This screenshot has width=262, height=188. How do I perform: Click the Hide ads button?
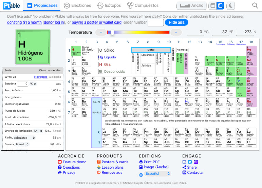pyautogui.click(x=176, y=23)
